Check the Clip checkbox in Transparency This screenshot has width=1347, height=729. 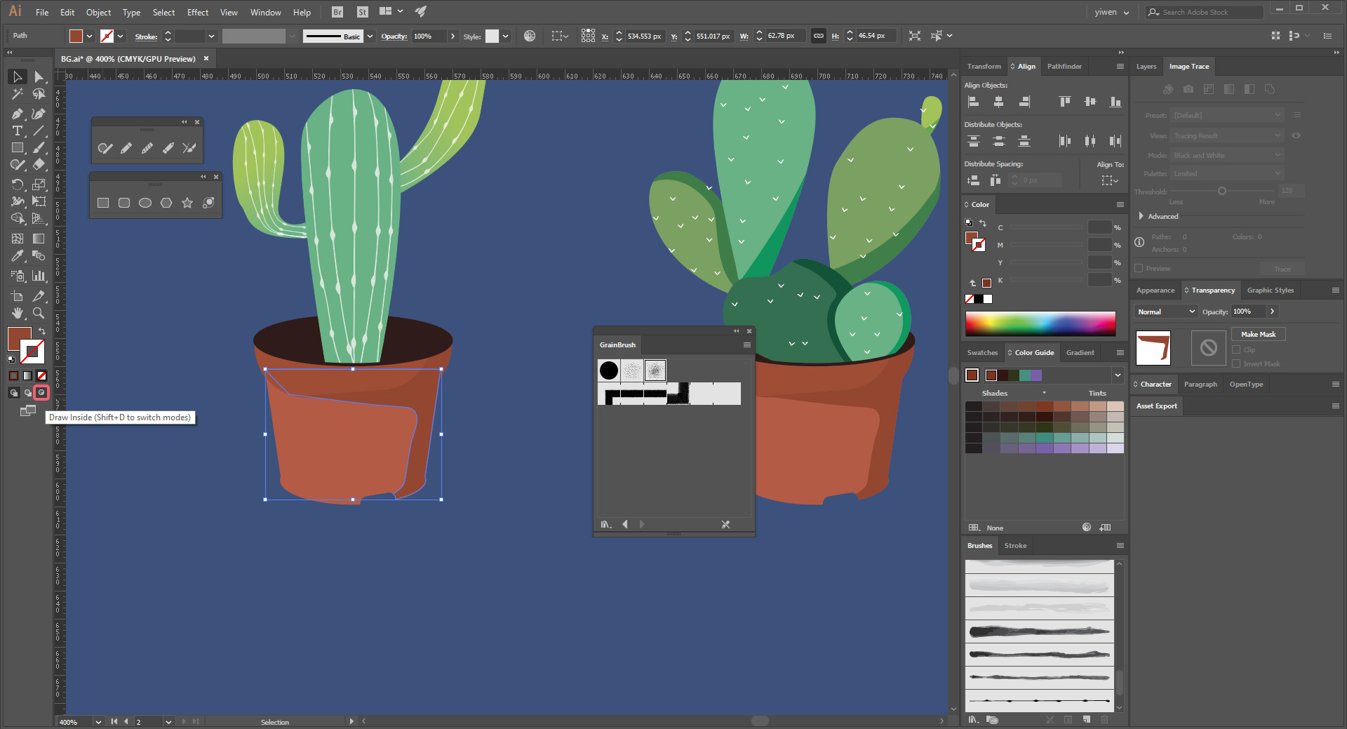(1237, 349)
